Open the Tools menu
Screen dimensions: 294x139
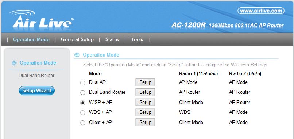coord(137,39)
